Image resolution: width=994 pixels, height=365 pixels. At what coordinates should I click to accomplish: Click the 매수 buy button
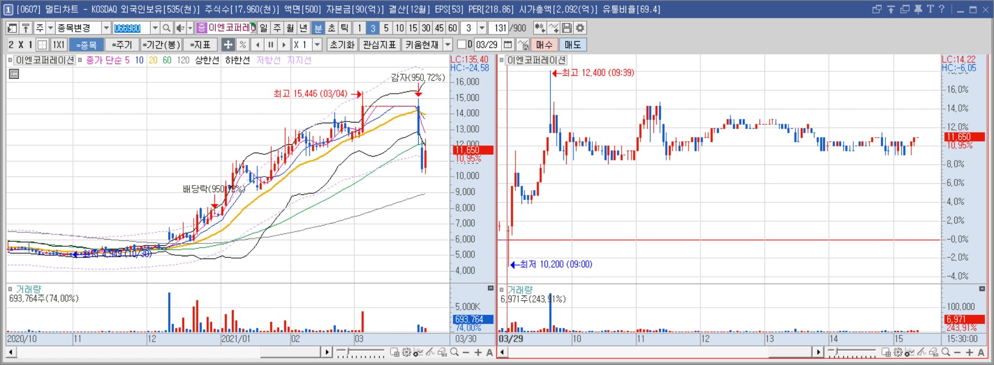point(544,45)
